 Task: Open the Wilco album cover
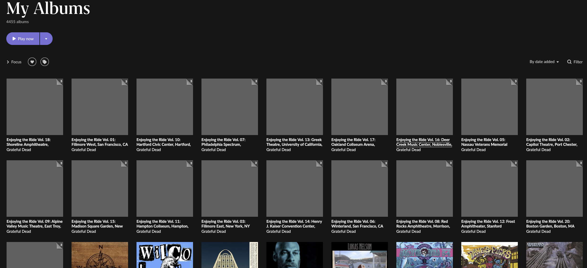[165, 255]
